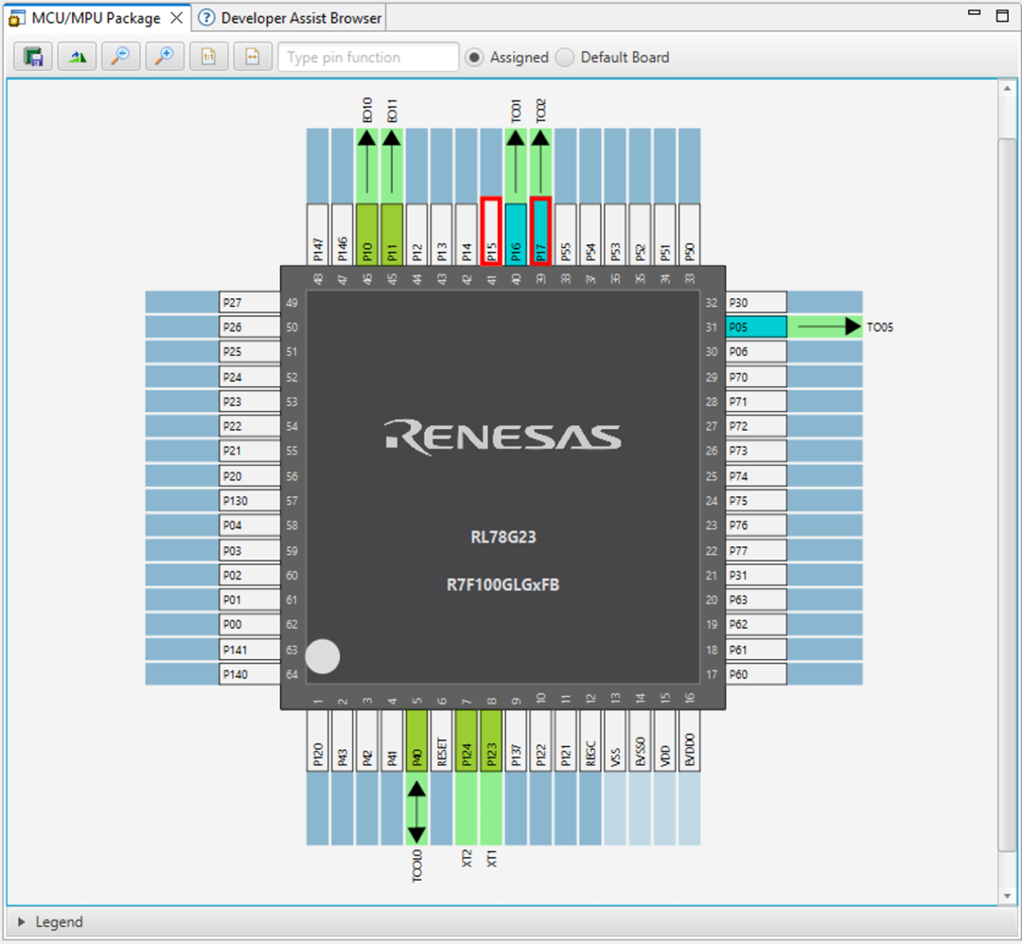
Task: Select the EVDD0 pin
Action: [x=689, y=740]
